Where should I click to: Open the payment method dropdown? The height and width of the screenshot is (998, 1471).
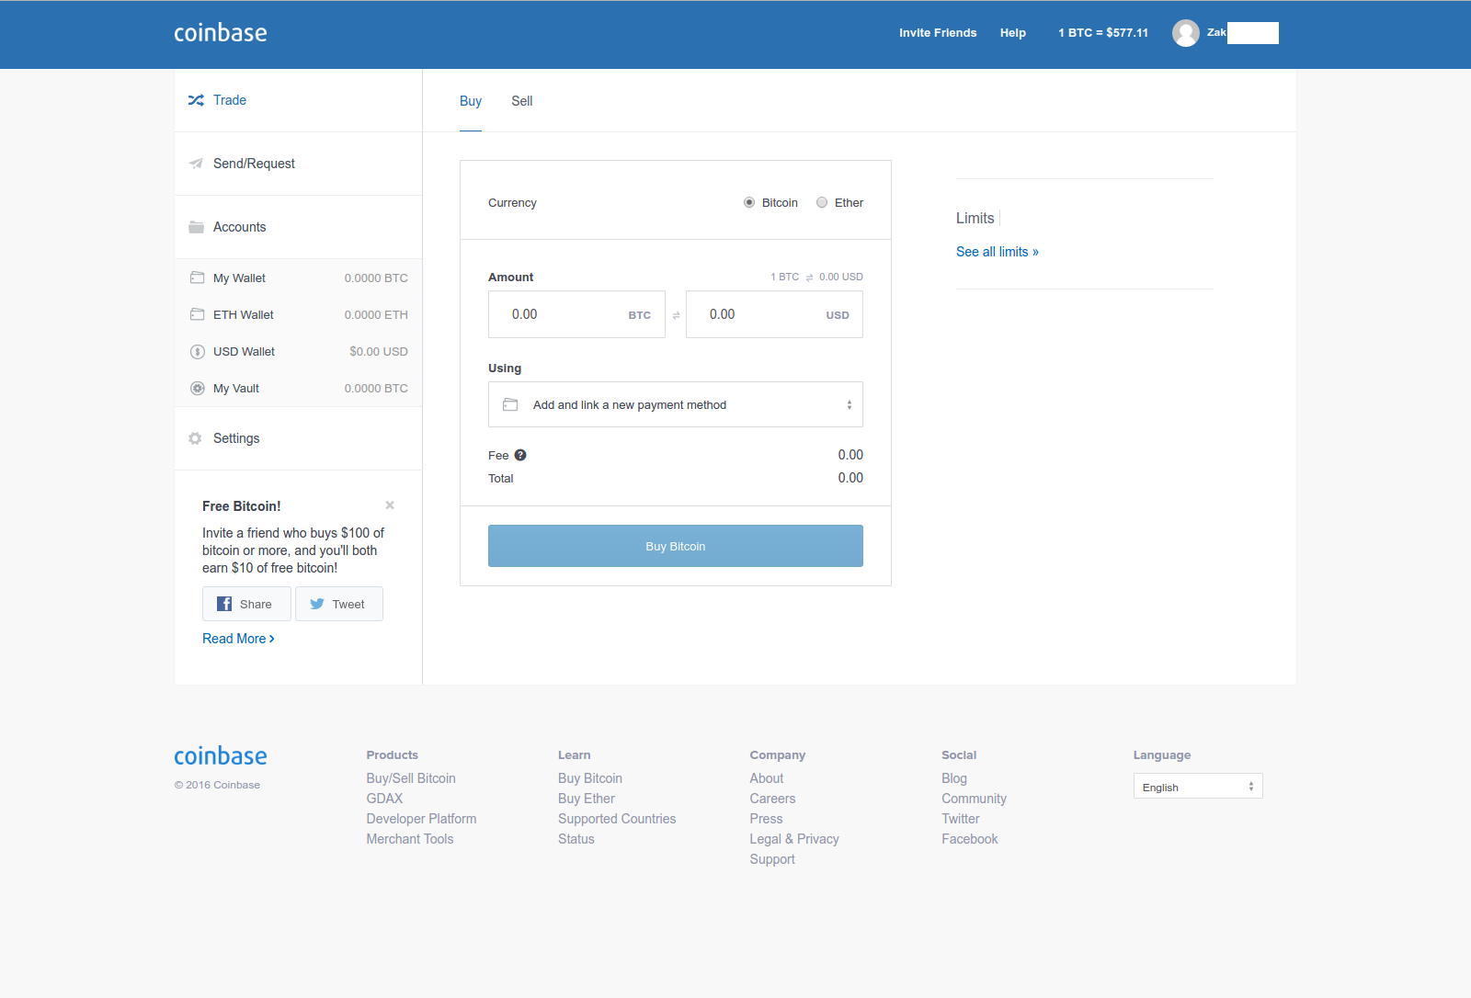pyautogui.click(x=676, y=404)
